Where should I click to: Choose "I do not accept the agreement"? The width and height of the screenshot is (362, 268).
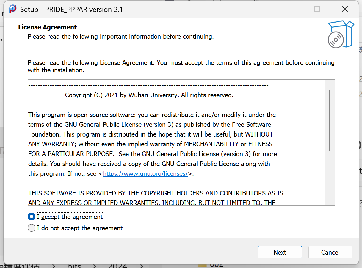coord(31,228)
